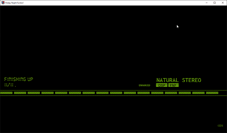The height and width of the screenshot is (133, 227).
Task: Click the NATURAL STEREO text
Action: click(x=179, y=80)
